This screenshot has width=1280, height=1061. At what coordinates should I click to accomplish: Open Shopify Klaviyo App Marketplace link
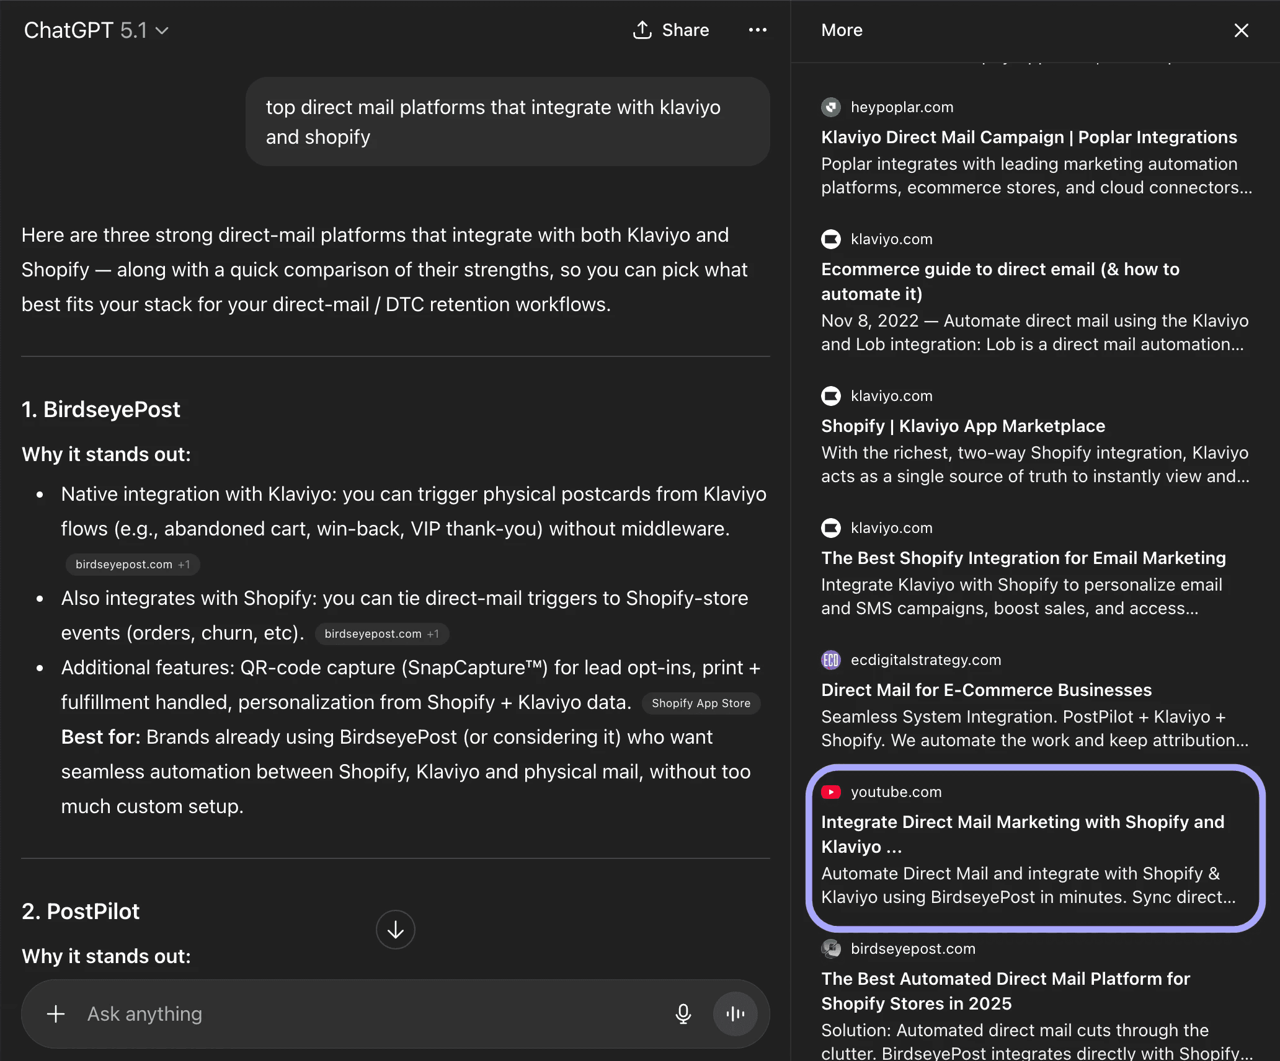[963, 426]
